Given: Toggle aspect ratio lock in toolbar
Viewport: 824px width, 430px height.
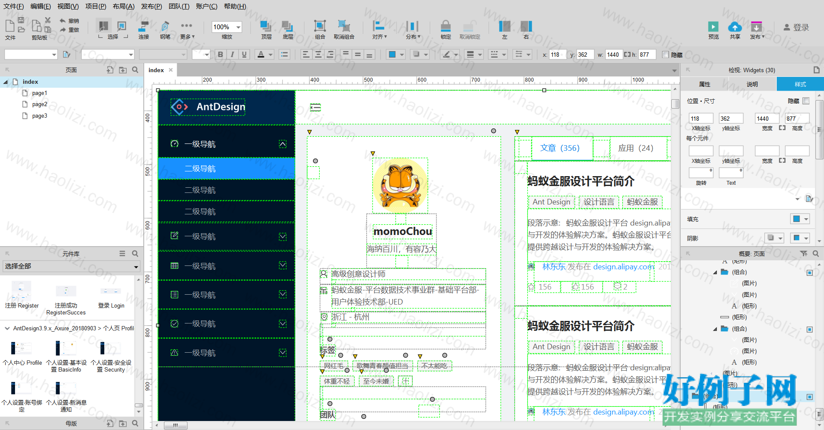Looking at the screenshot, I should point(627,55).
